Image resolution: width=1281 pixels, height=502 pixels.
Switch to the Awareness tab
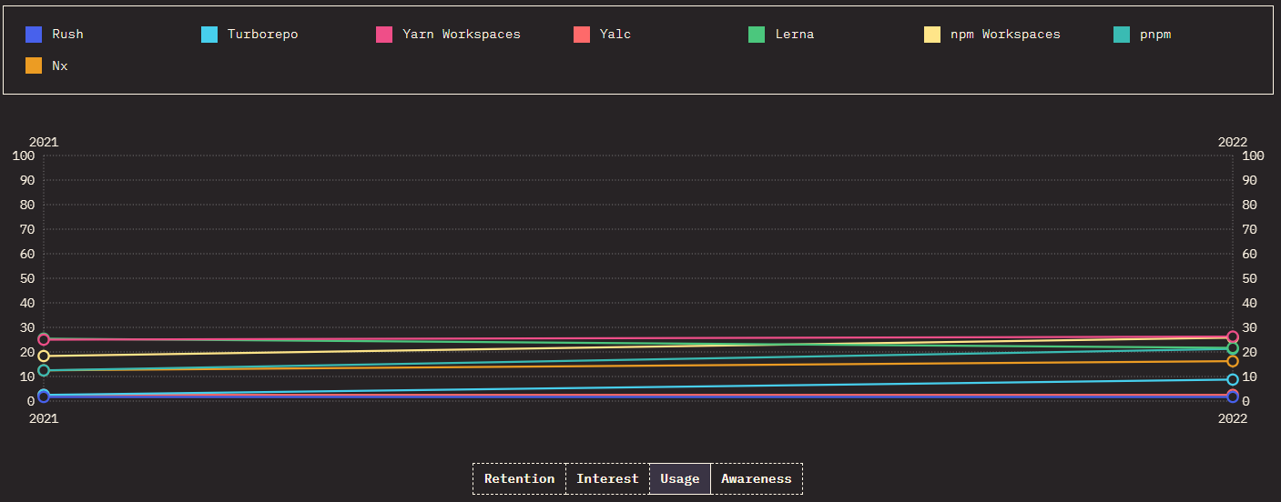pyautogui.click(x=757, y=478)
